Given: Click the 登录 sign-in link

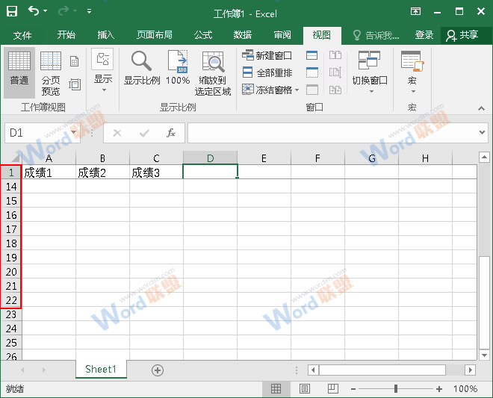Looking at the screenshot, I should click(x=424, y=35).
